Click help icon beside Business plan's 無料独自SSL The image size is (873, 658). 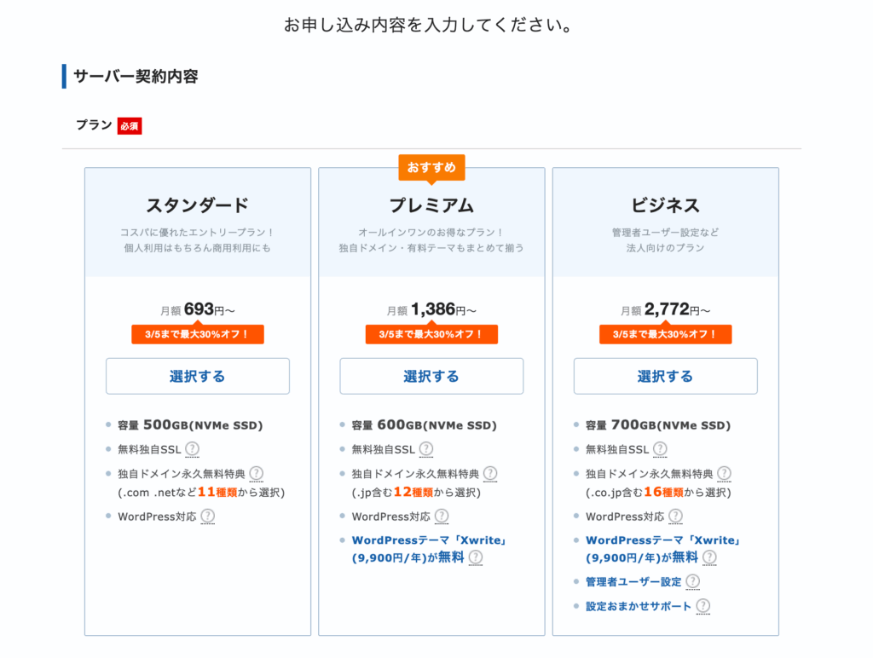click(x=660, y=449)
